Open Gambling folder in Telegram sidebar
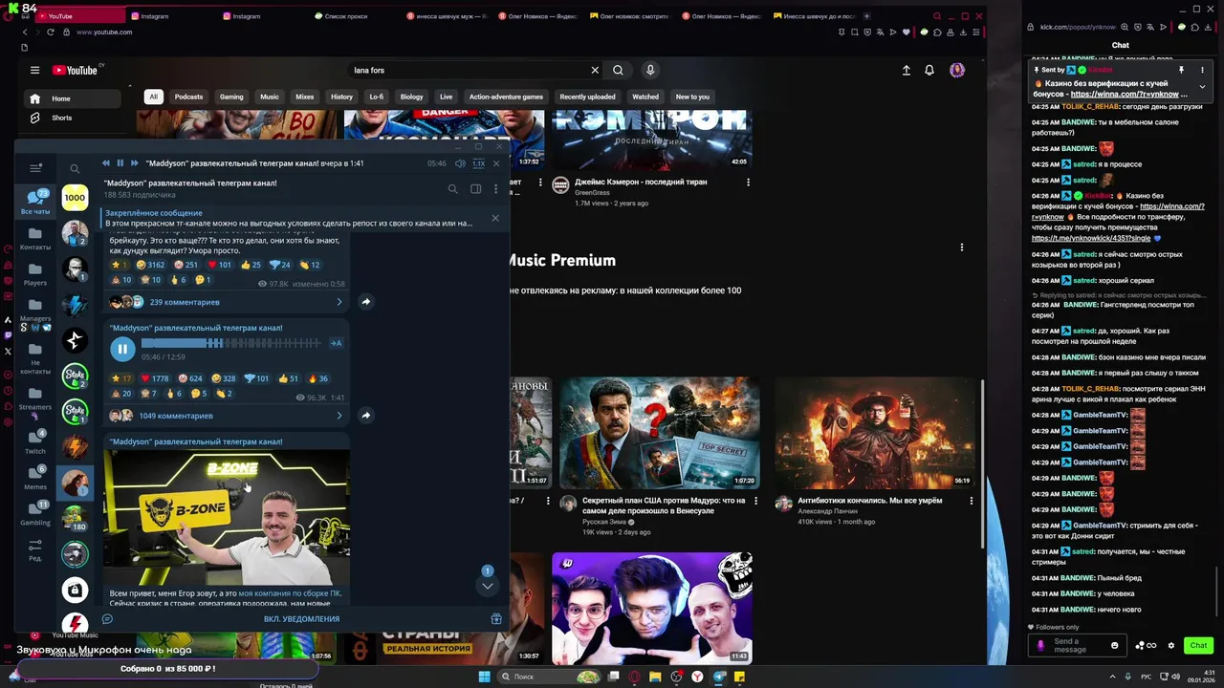Screen dimensions: 1224x688 [x=35, y=514]
